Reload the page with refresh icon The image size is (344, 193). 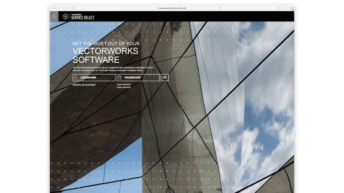coord(220,8)
